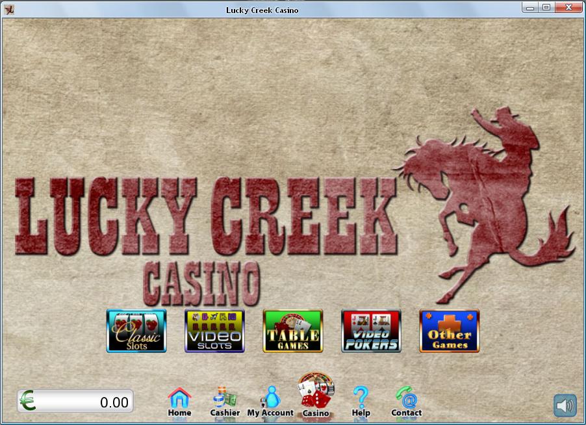Maximize the Lucky Creek Casino window
Screen dimensions: 586x425
point(546,8)
